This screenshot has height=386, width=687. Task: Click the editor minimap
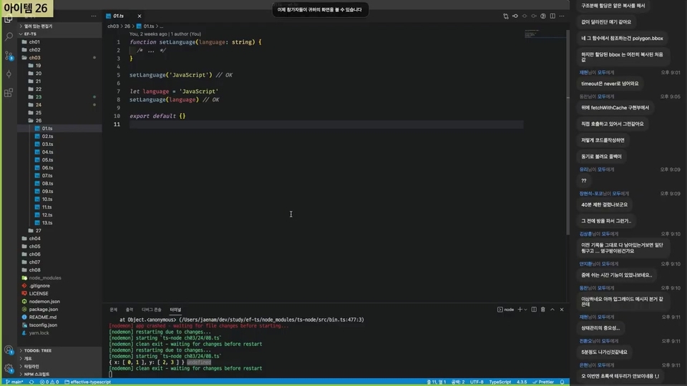pyautogui.click(x=545, y=34)
